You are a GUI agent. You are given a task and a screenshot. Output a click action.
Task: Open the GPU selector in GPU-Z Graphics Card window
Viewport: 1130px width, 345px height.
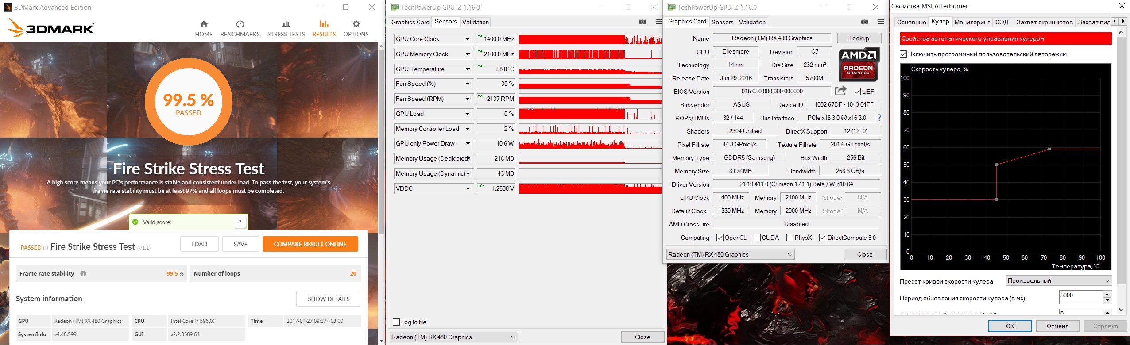point(730,254)
